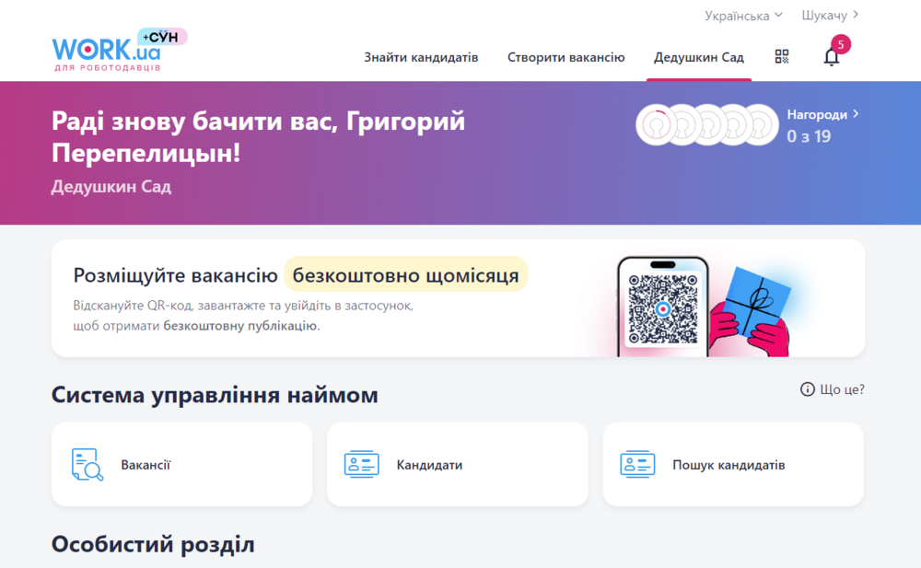Open the Кандидати card
Screen dimensions: 921x568
pos(458,464)
